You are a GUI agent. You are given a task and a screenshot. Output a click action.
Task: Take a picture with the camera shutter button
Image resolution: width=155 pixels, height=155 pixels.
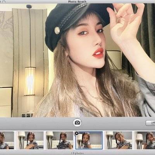77,122
